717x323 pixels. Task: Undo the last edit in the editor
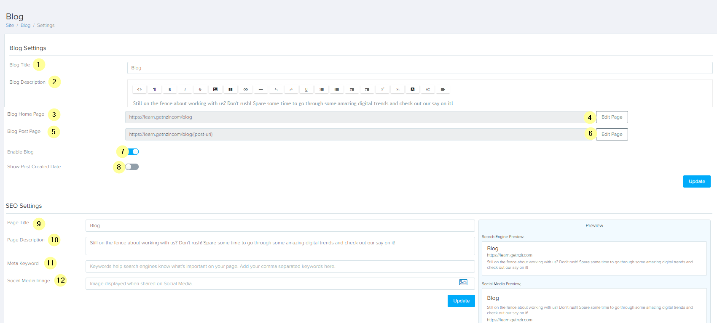[276, 89]
